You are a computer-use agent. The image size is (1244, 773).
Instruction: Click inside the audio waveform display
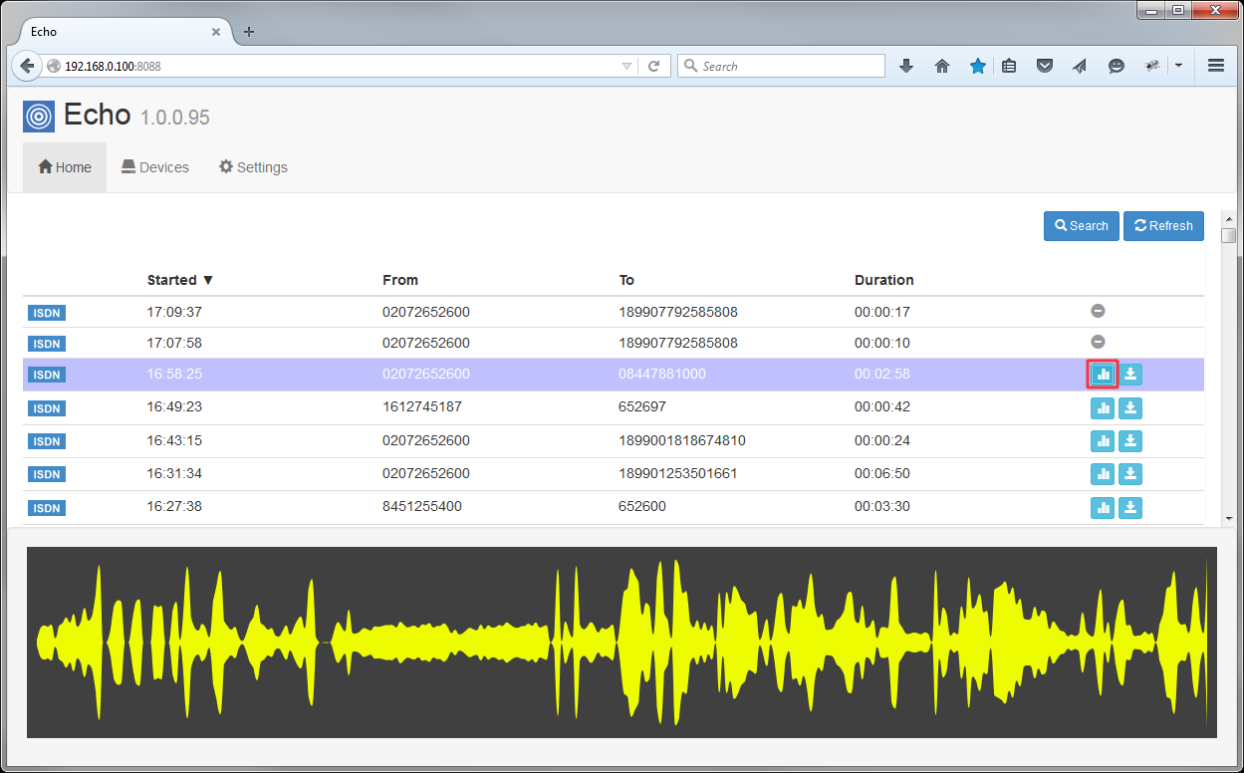coord(622,643)
